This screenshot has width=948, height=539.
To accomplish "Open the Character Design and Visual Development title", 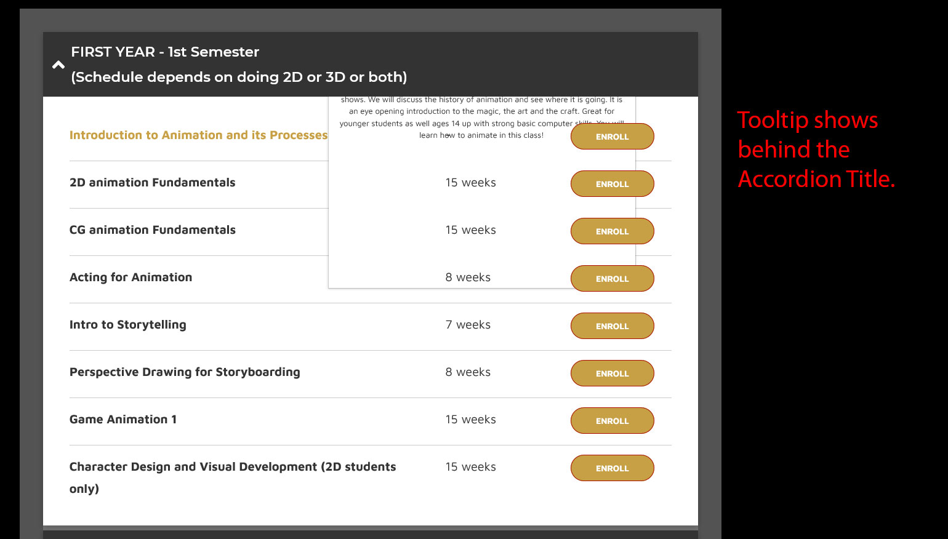I will click(233, 477).
